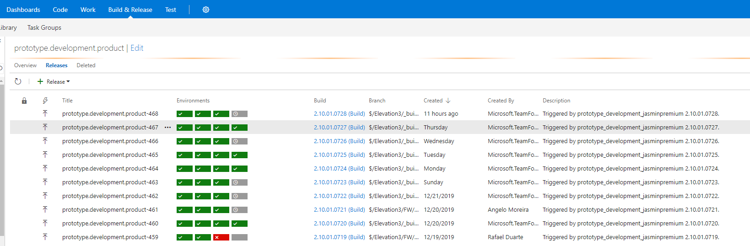Viewport: 750px width, 246px height.
Task: Open build 2.10.01.0721 link
Action: (x=340, y=210)
